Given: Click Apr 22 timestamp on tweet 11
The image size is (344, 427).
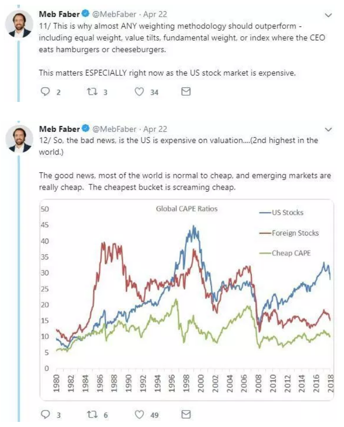Looking at the screenshot, I should coord(155,14).
